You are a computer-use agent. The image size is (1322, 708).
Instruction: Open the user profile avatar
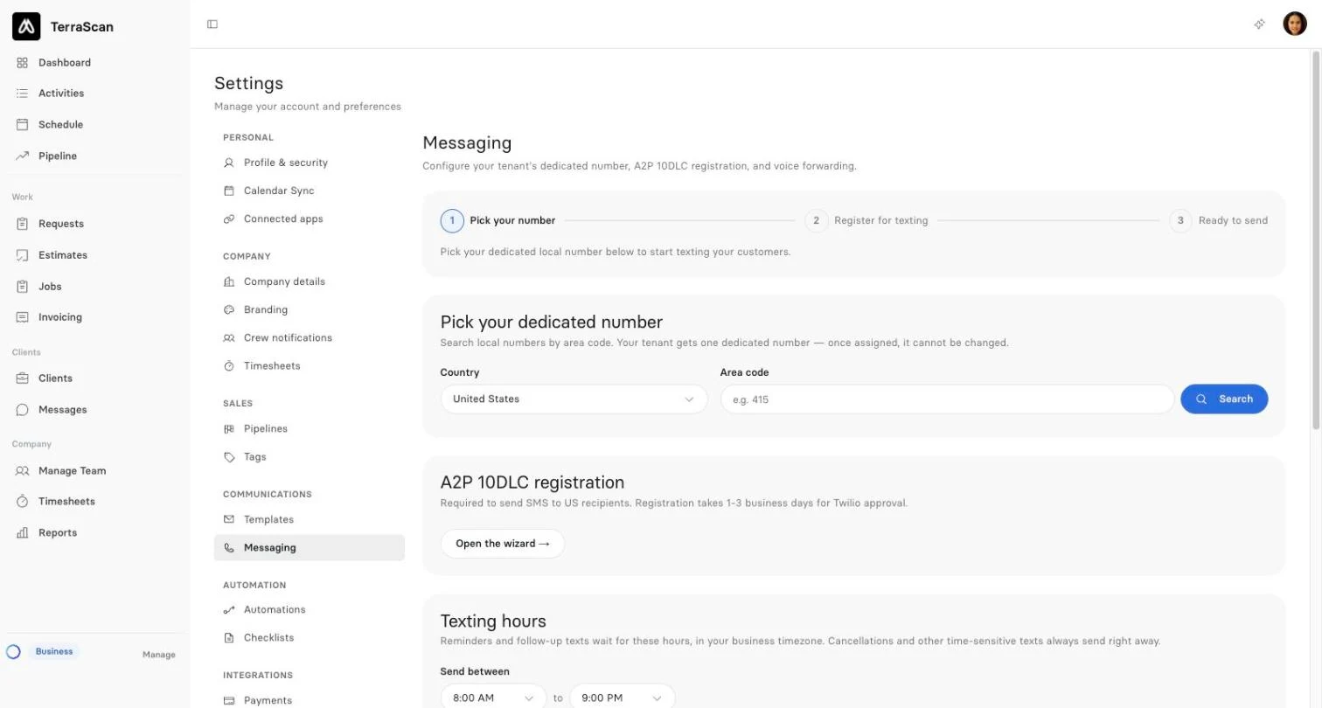pos(1295,24)
